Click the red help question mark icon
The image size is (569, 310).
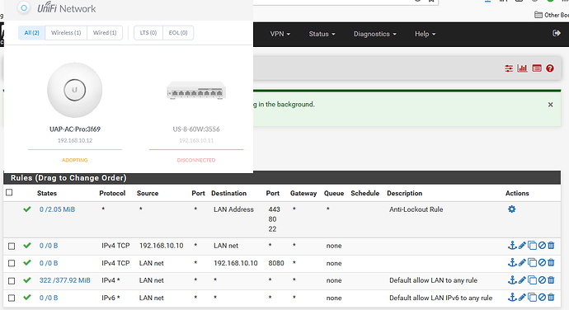[x=550, y=68]
